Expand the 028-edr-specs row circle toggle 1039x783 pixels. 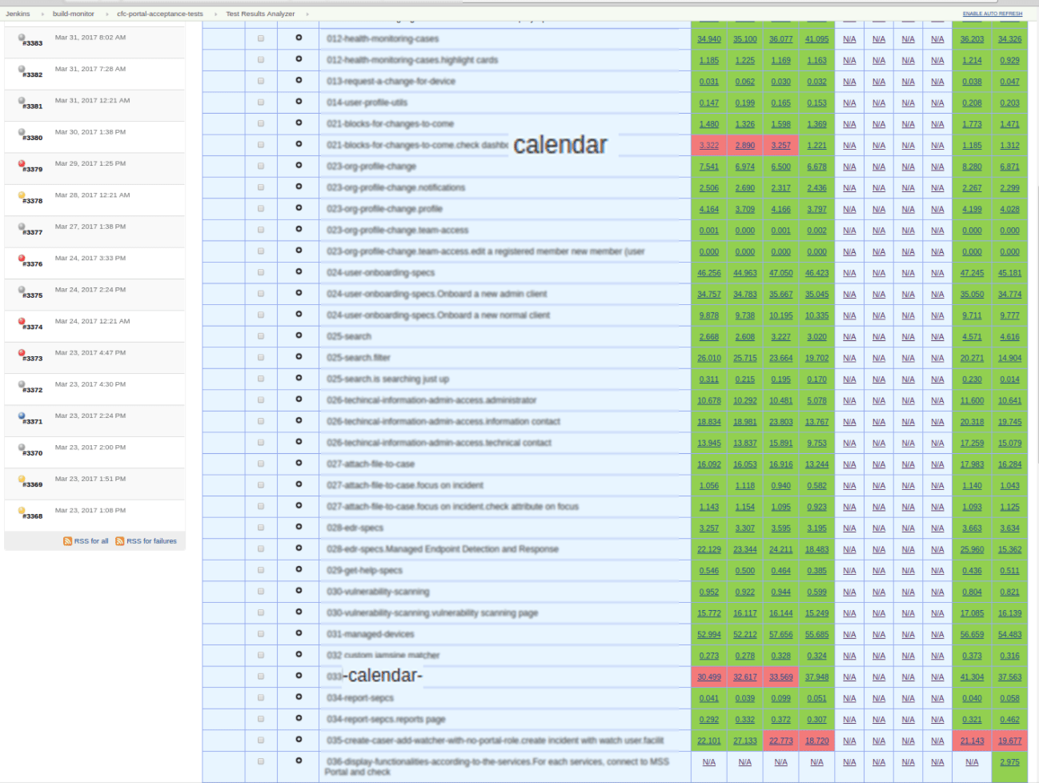coord(299,528)
